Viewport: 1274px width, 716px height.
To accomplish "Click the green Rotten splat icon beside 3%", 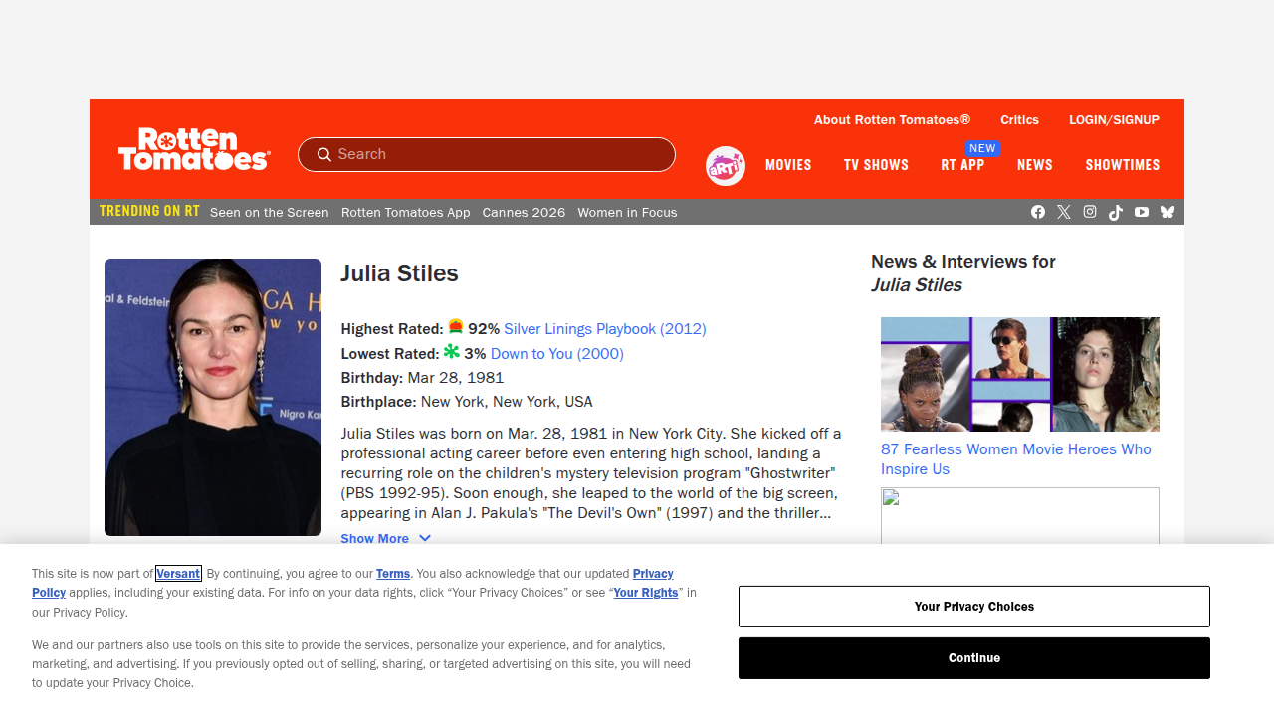I will [x=452, y=351].
